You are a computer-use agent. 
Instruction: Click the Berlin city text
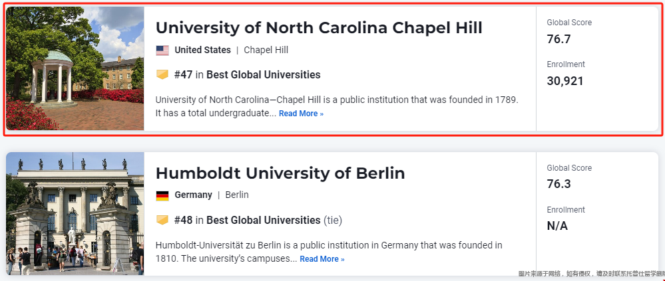tap(237, 195)
